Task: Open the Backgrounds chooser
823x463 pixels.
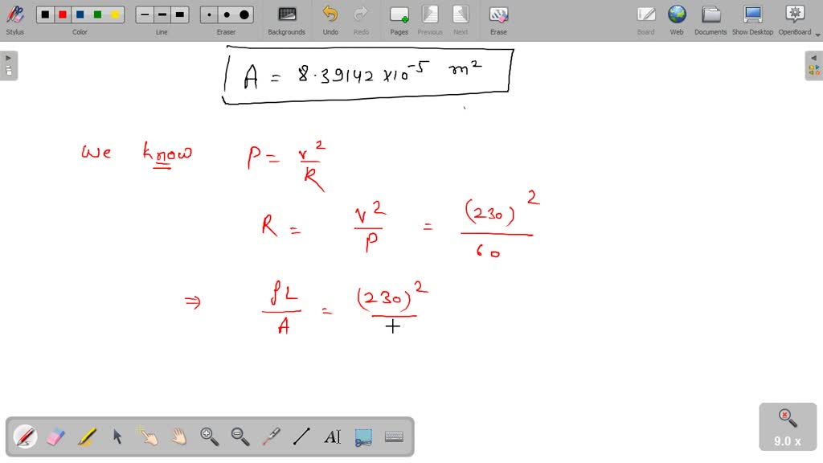Action: [287, 20]
